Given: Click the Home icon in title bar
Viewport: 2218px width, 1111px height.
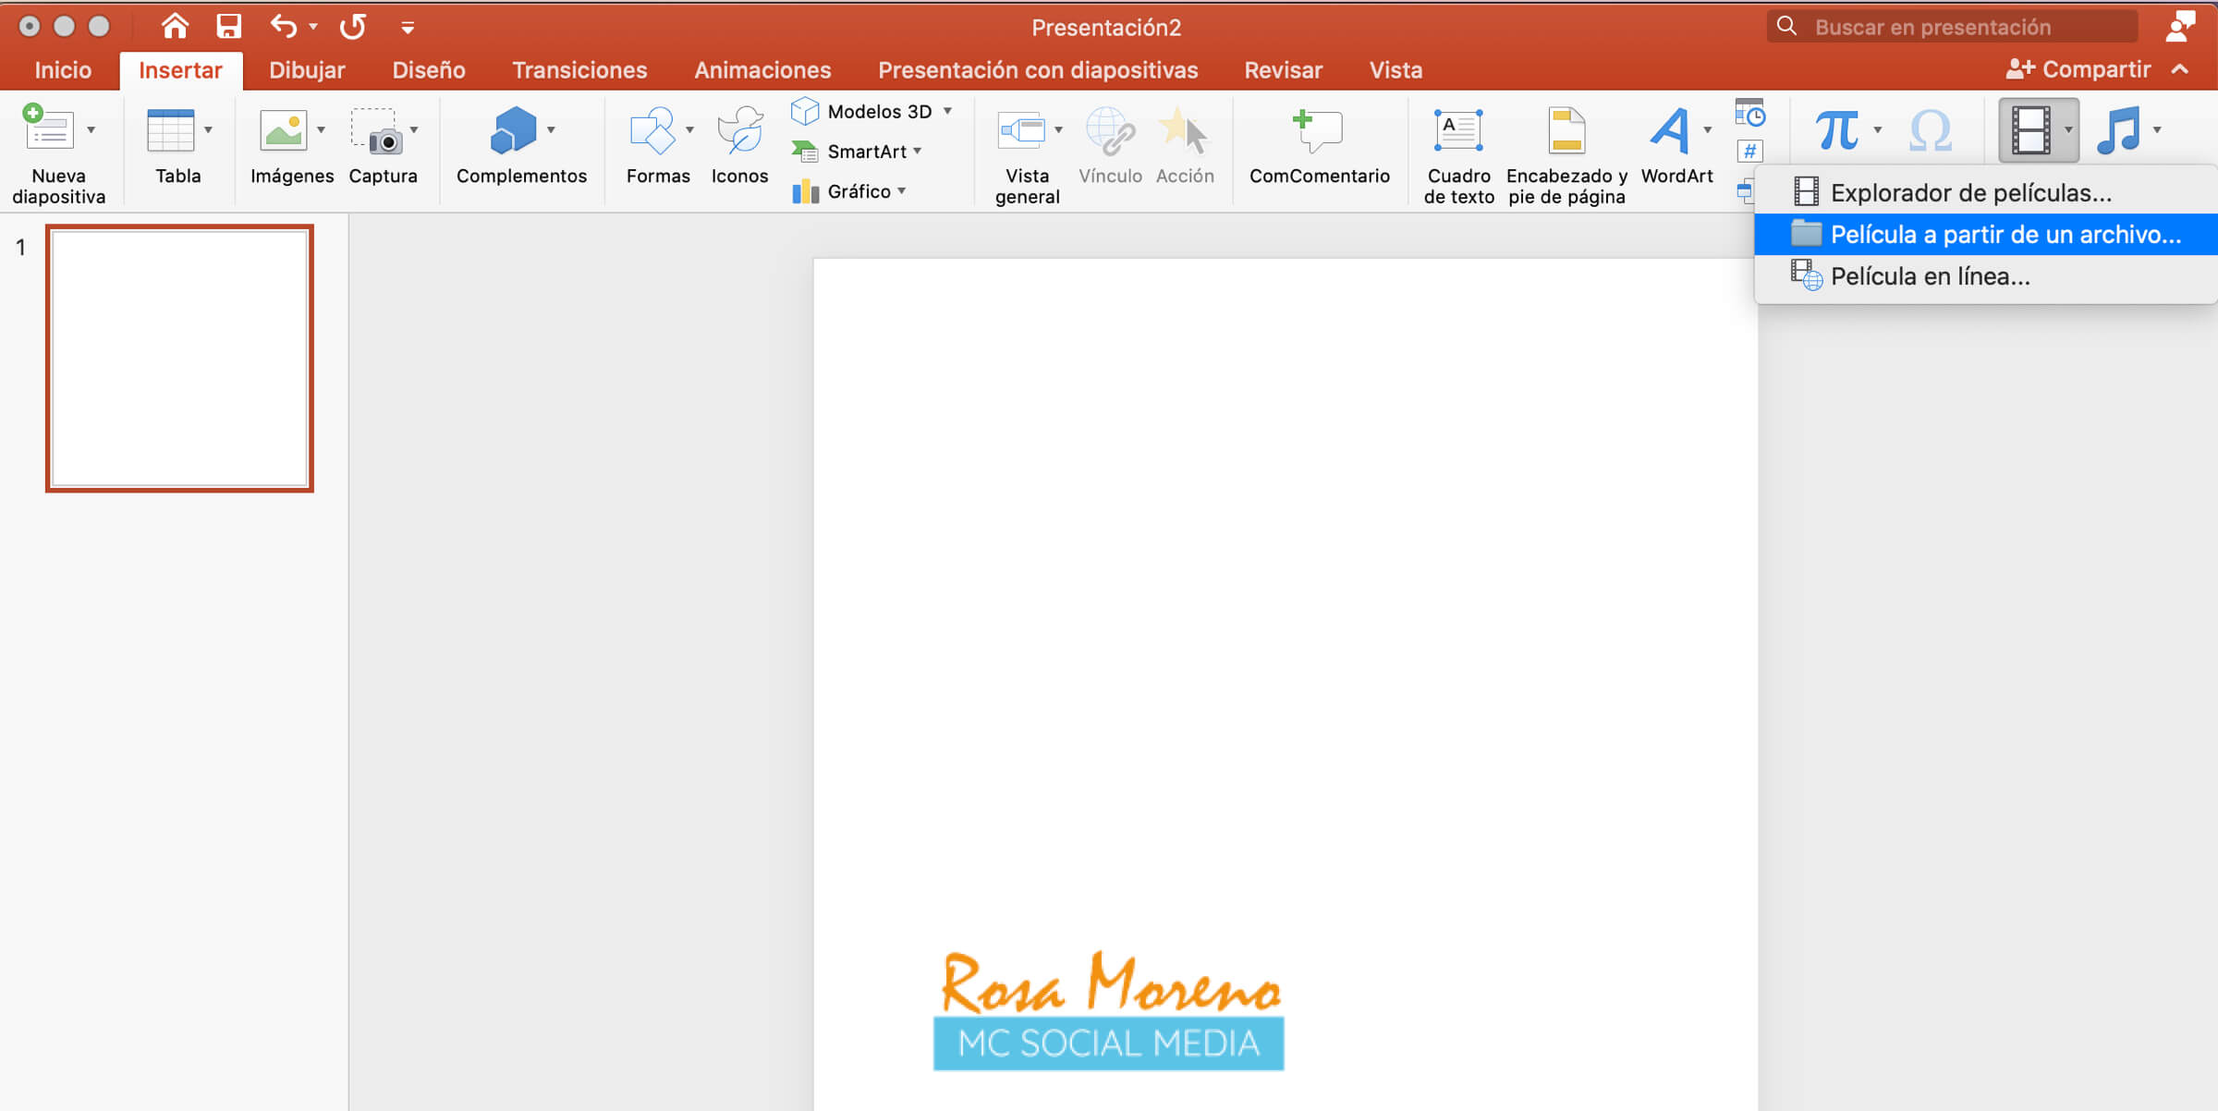Looking at the screenshot, I should pos(174,26).
